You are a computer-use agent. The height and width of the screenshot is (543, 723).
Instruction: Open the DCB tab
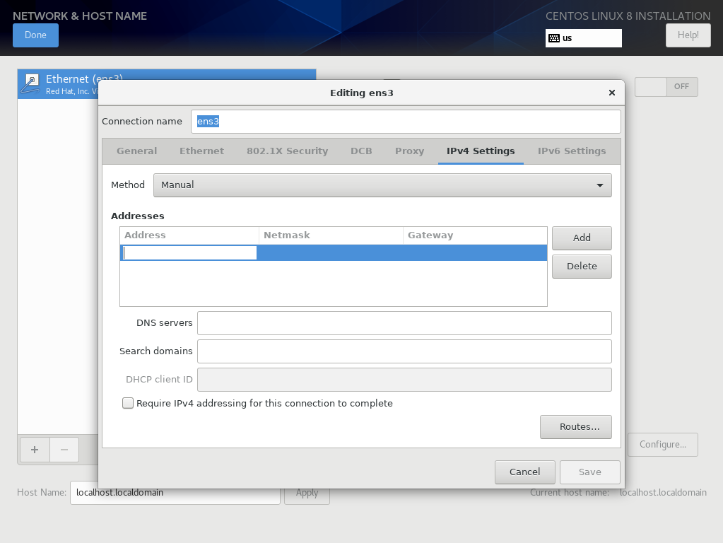[x=361, y=151]
